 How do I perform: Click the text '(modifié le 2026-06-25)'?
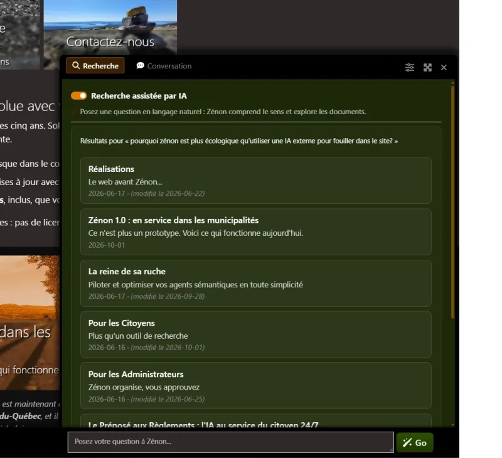tap(168, 399)
